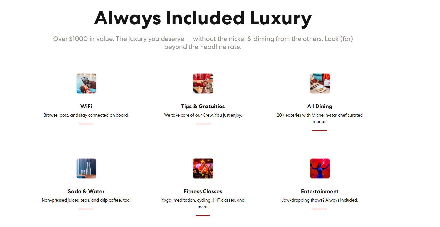Select the Tips & Gratuities heading
The image size is (440, 227).
point(203,106)
